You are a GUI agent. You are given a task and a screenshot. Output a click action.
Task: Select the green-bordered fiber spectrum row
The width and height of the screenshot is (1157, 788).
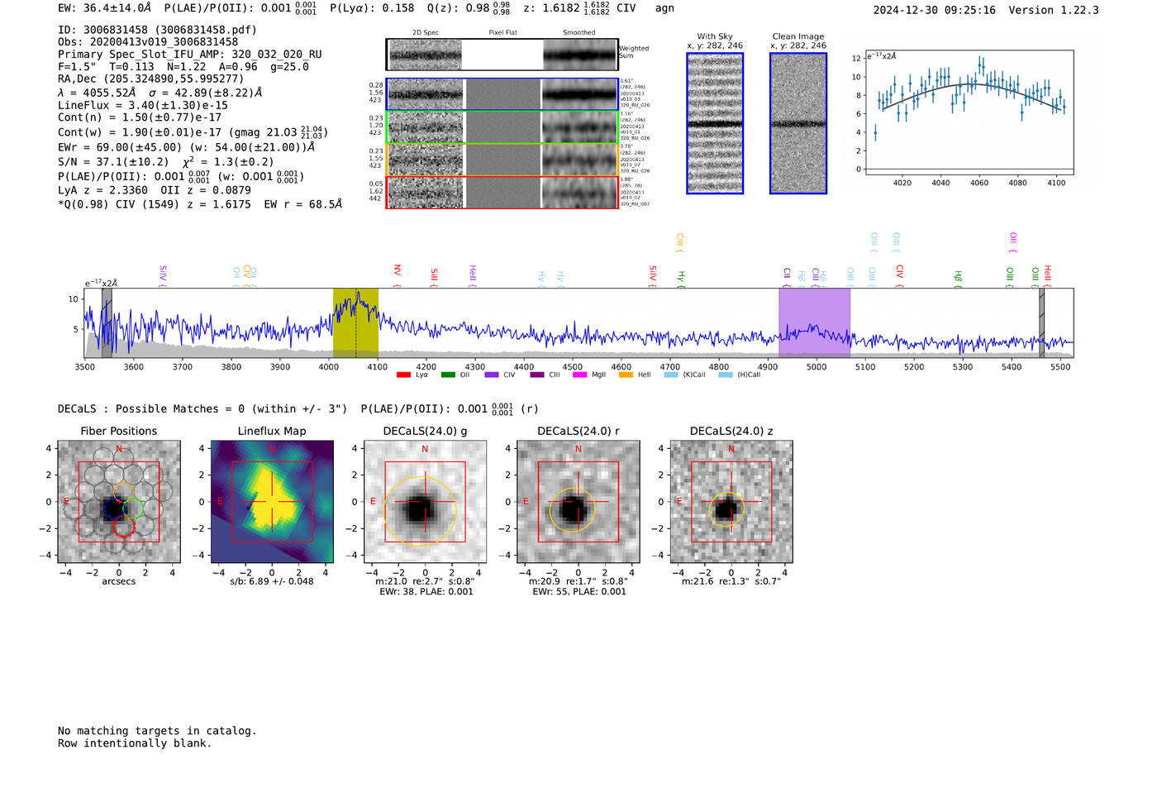502,127
